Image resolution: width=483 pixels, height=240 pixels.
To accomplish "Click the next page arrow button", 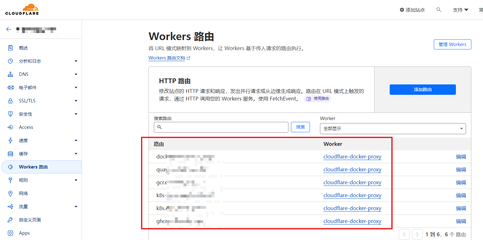I will (417, 234).
